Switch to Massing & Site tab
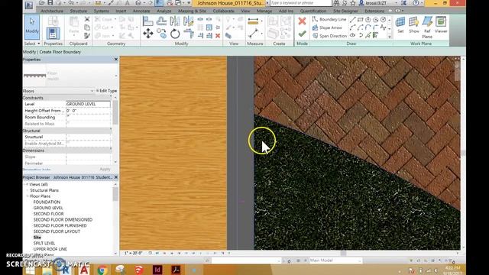This screenshot has height=275, width=489. tap(192, 11)
